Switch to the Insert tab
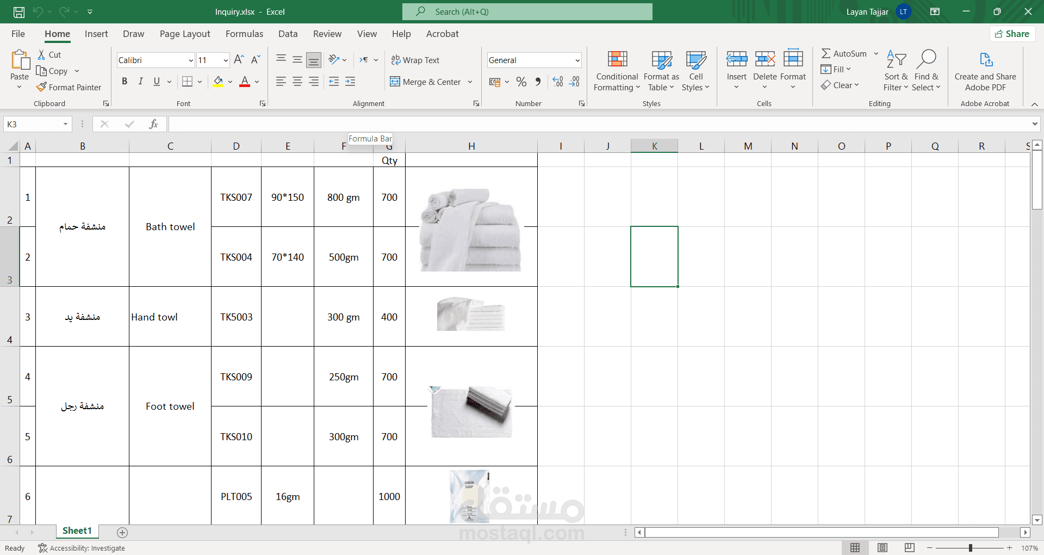 click(96, 34)
